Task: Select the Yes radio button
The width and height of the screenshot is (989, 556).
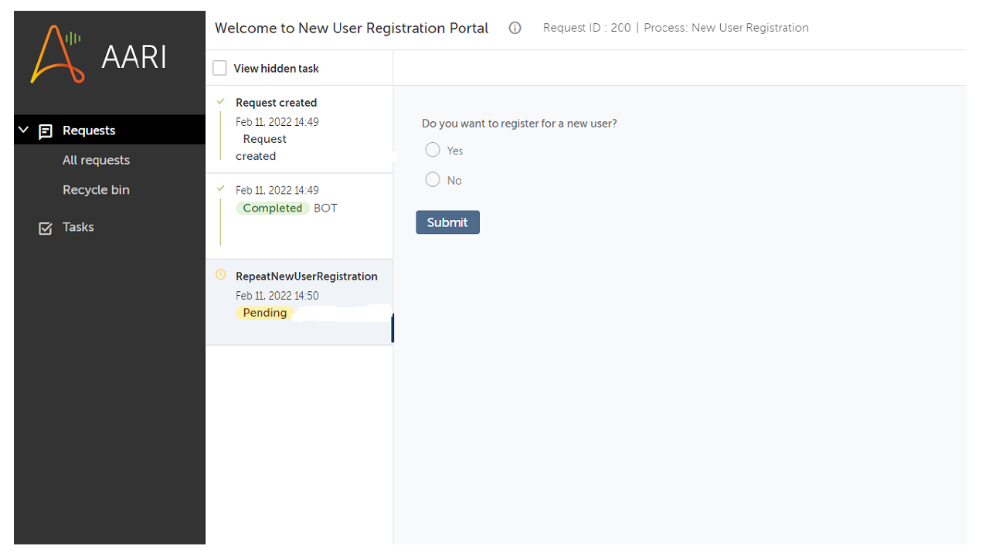Action: pos(433,150)
